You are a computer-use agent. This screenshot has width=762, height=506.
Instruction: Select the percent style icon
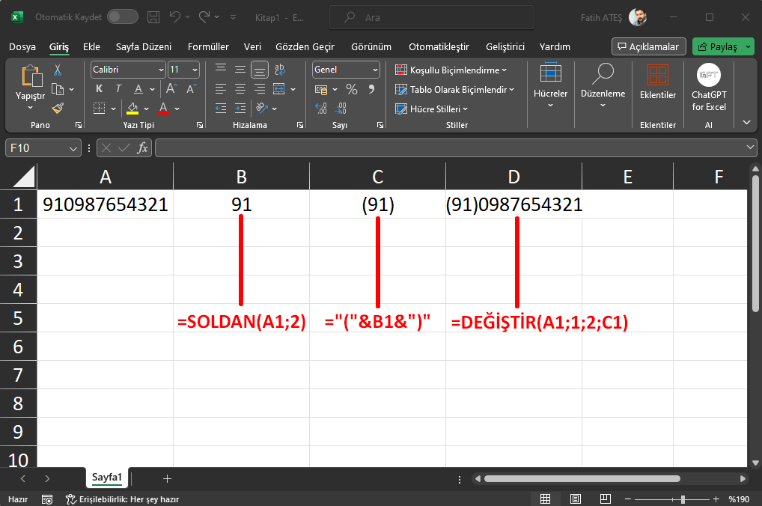point(350,89)
